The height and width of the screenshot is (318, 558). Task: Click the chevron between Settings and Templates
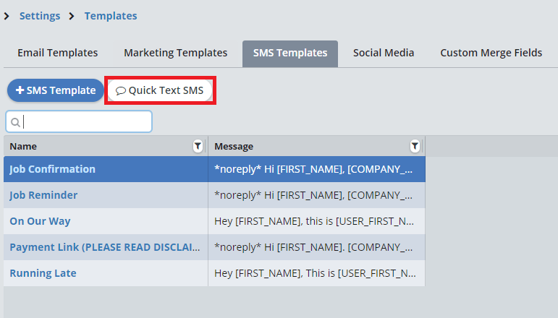(x=72, y=16)
